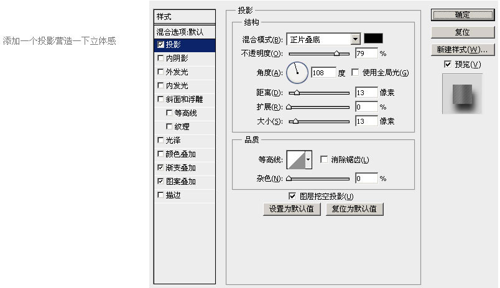The width and height of the screenshot is (500, 288).
Task: Select the 内阴影 style entry label
Action: pos(177,58)
